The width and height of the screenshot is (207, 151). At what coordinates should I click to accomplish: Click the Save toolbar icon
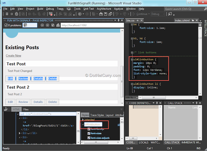(106, 14)
